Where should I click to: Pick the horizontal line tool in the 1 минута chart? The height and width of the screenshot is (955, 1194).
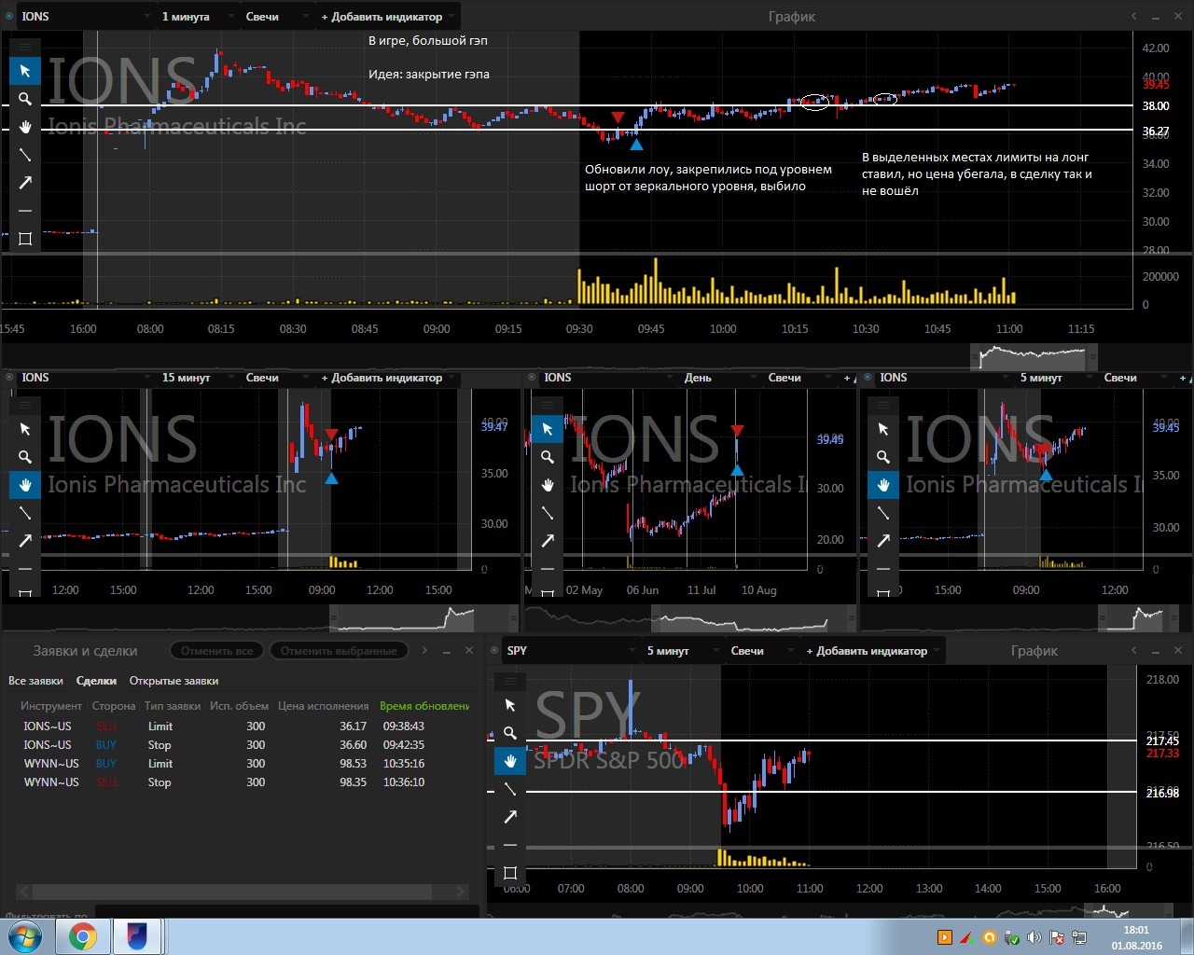coord(25,211)
